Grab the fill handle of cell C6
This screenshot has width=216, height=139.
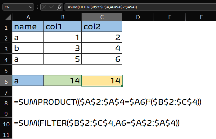(x=122, y=86)
